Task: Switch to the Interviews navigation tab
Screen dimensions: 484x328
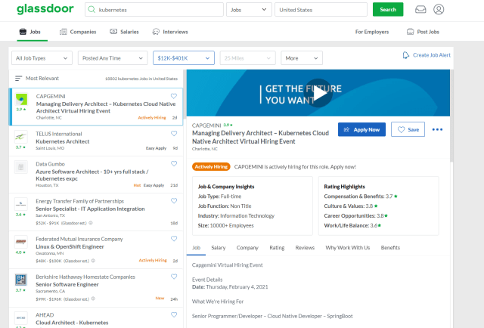Action: [x=170, y=32]
